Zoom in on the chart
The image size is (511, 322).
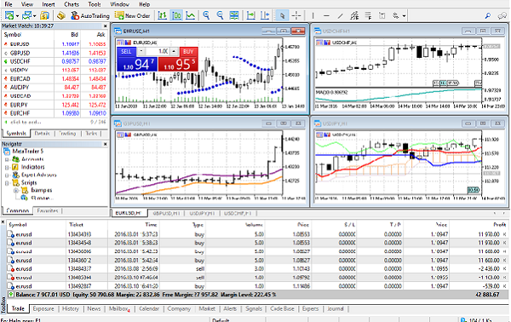tap(206, 15)
